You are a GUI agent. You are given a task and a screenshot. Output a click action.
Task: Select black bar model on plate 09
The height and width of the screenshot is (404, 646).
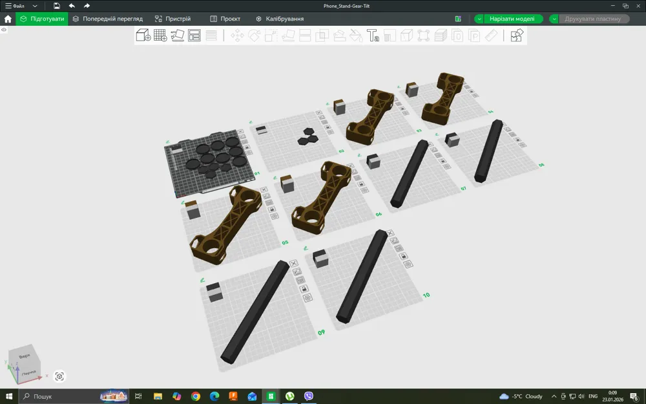click(255, 312)
